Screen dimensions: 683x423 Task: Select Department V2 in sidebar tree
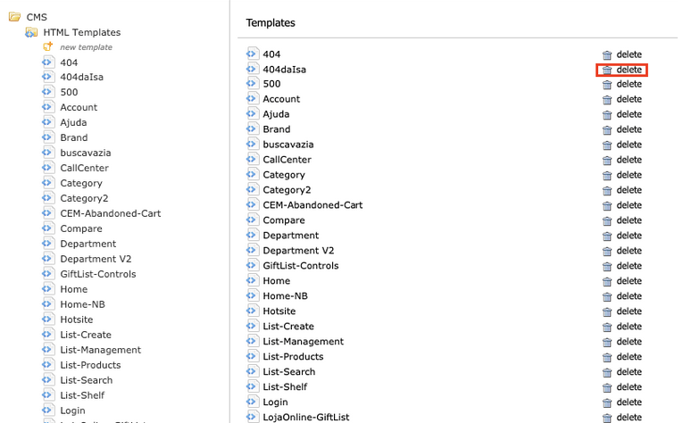pyautogui.click(x=96, y=259)
